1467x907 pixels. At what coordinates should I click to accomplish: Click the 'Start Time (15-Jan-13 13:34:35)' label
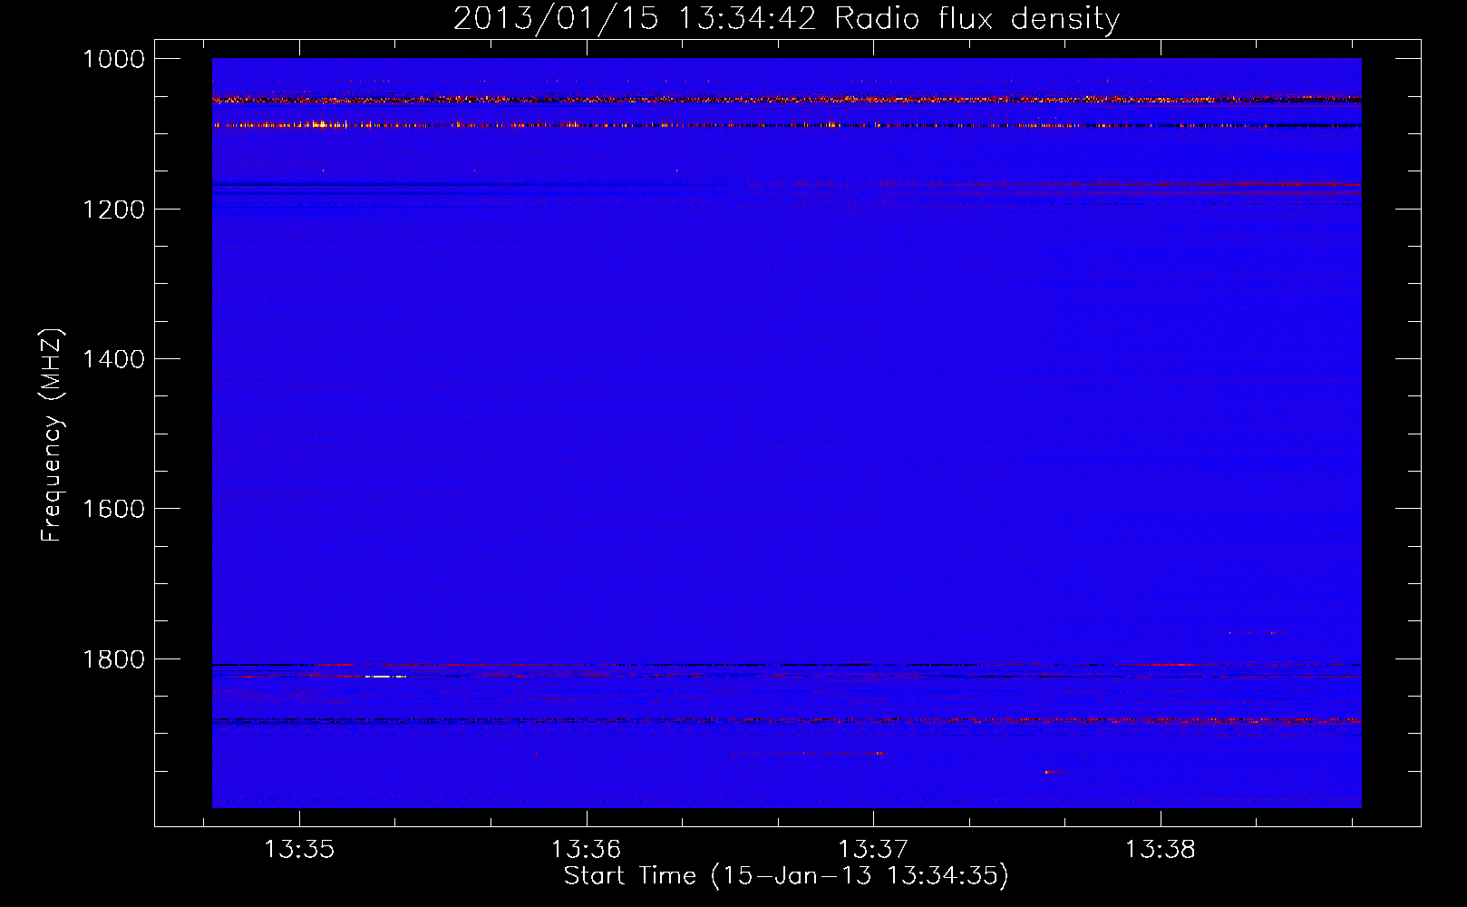786,876
